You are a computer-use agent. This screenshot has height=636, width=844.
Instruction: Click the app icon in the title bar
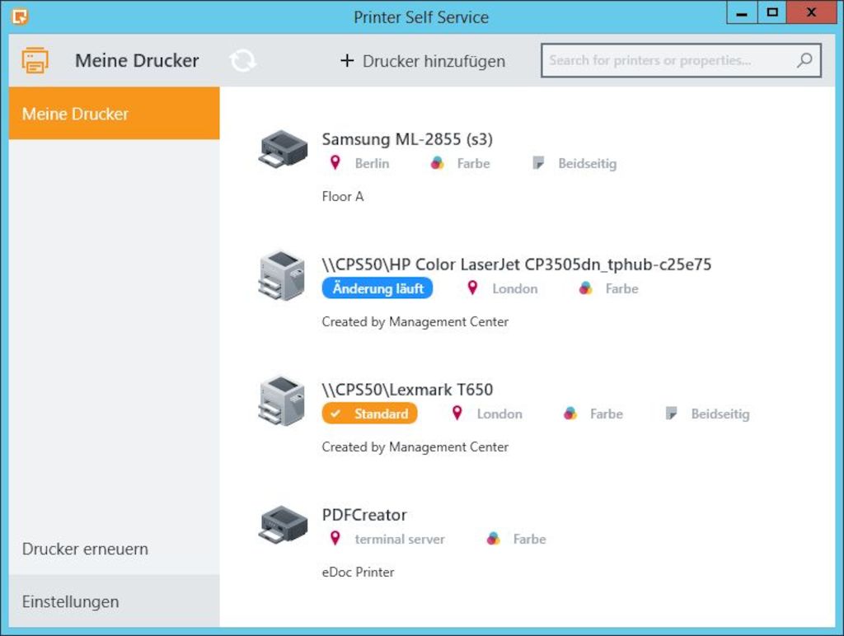(x=20, y=16)
